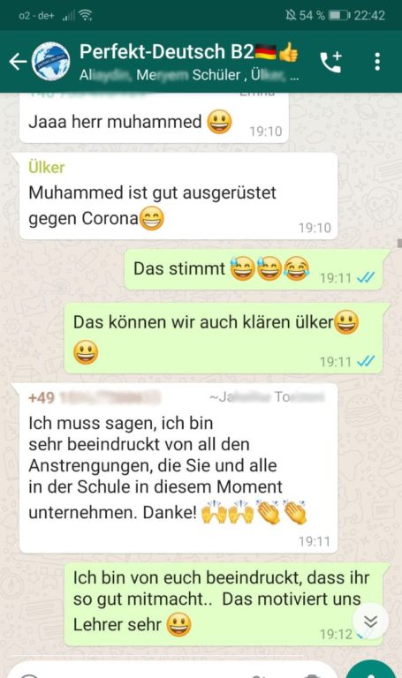402x678 pixels.
Task: Tap the muted notifications bell icon
Action: coord(291,16)
